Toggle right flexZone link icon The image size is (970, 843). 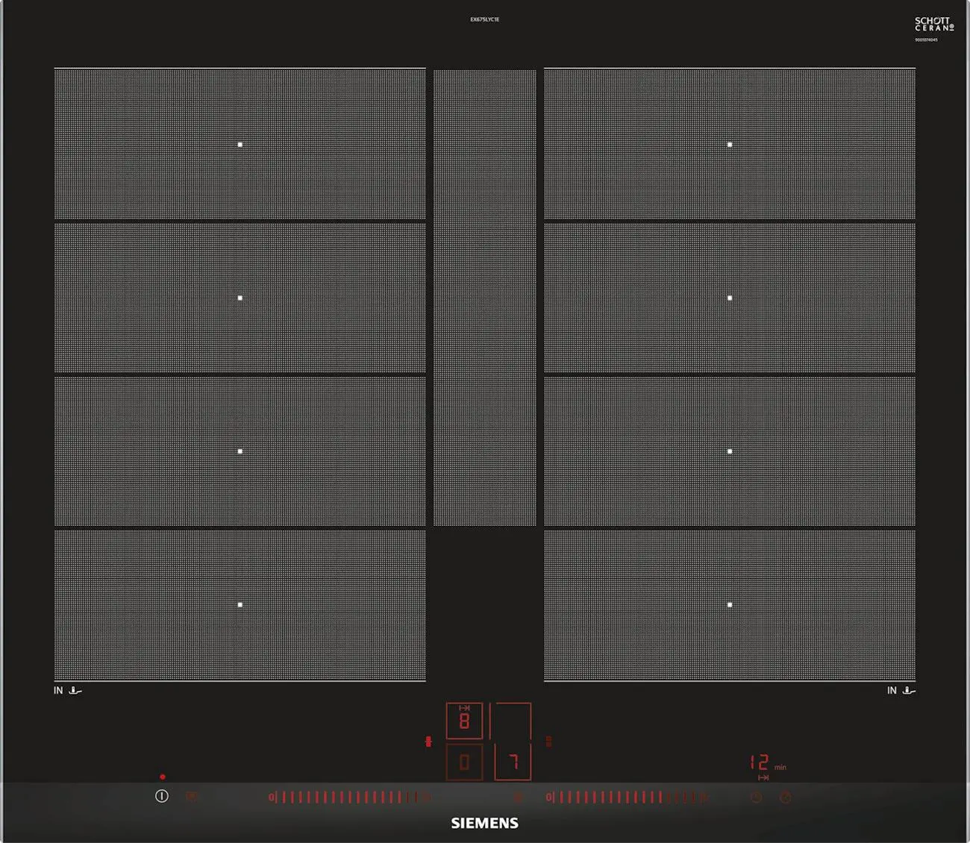click(x=548, y=742)
